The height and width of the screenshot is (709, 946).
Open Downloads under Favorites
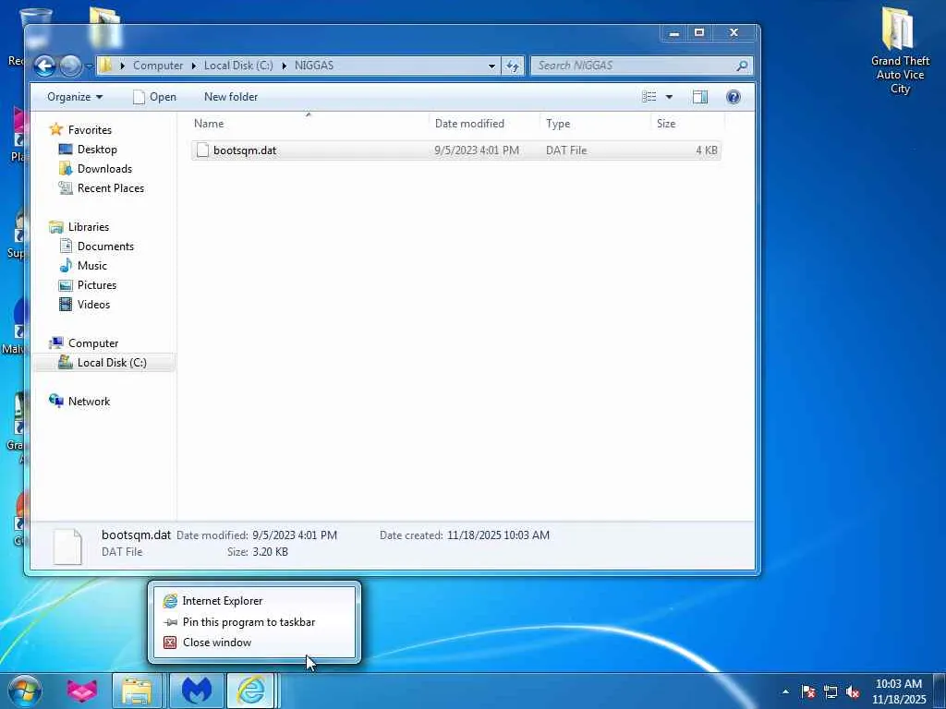104,168
